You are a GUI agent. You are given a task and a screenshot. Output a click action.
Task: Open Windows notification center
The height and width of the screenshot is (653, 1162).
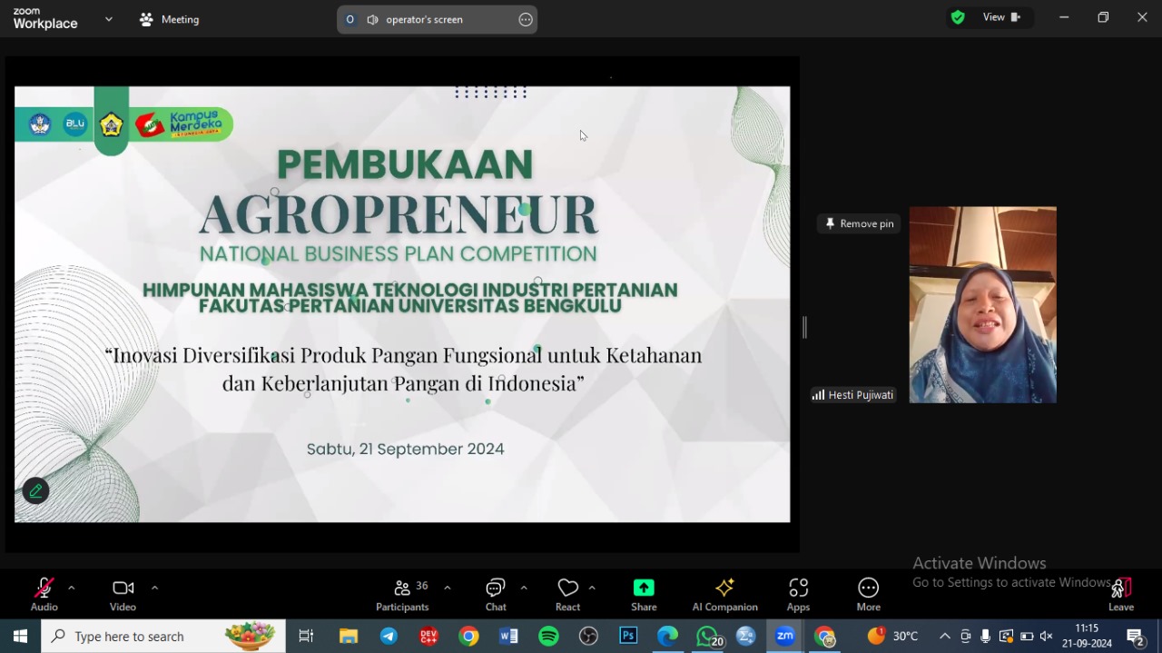tap(1135, 636)
